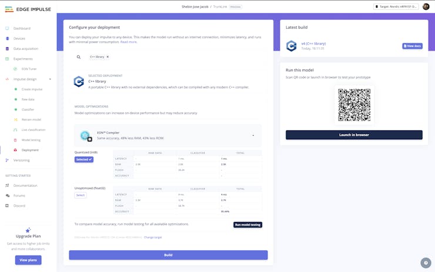
Task: Click the EON Tuner icon
Action: point(15,69)
